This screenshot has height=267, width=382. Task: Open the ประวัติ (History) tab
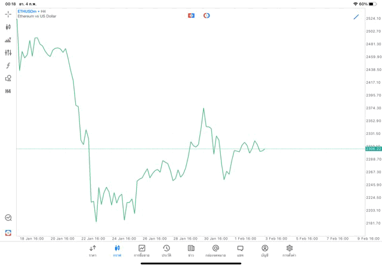[x=166, y=251]
